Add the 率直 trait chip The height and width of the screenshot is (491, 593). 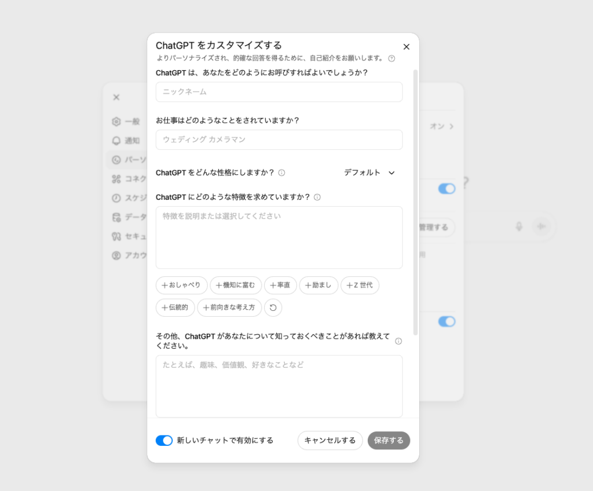pyautogui.click(x=280, y=285)
